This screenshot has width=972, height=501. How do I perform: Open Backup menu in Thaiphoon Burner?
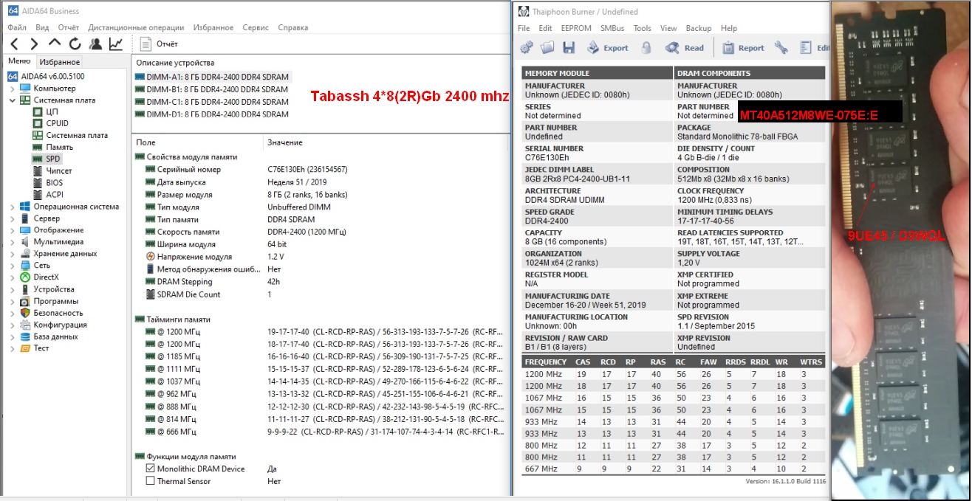tap(698, 28)
